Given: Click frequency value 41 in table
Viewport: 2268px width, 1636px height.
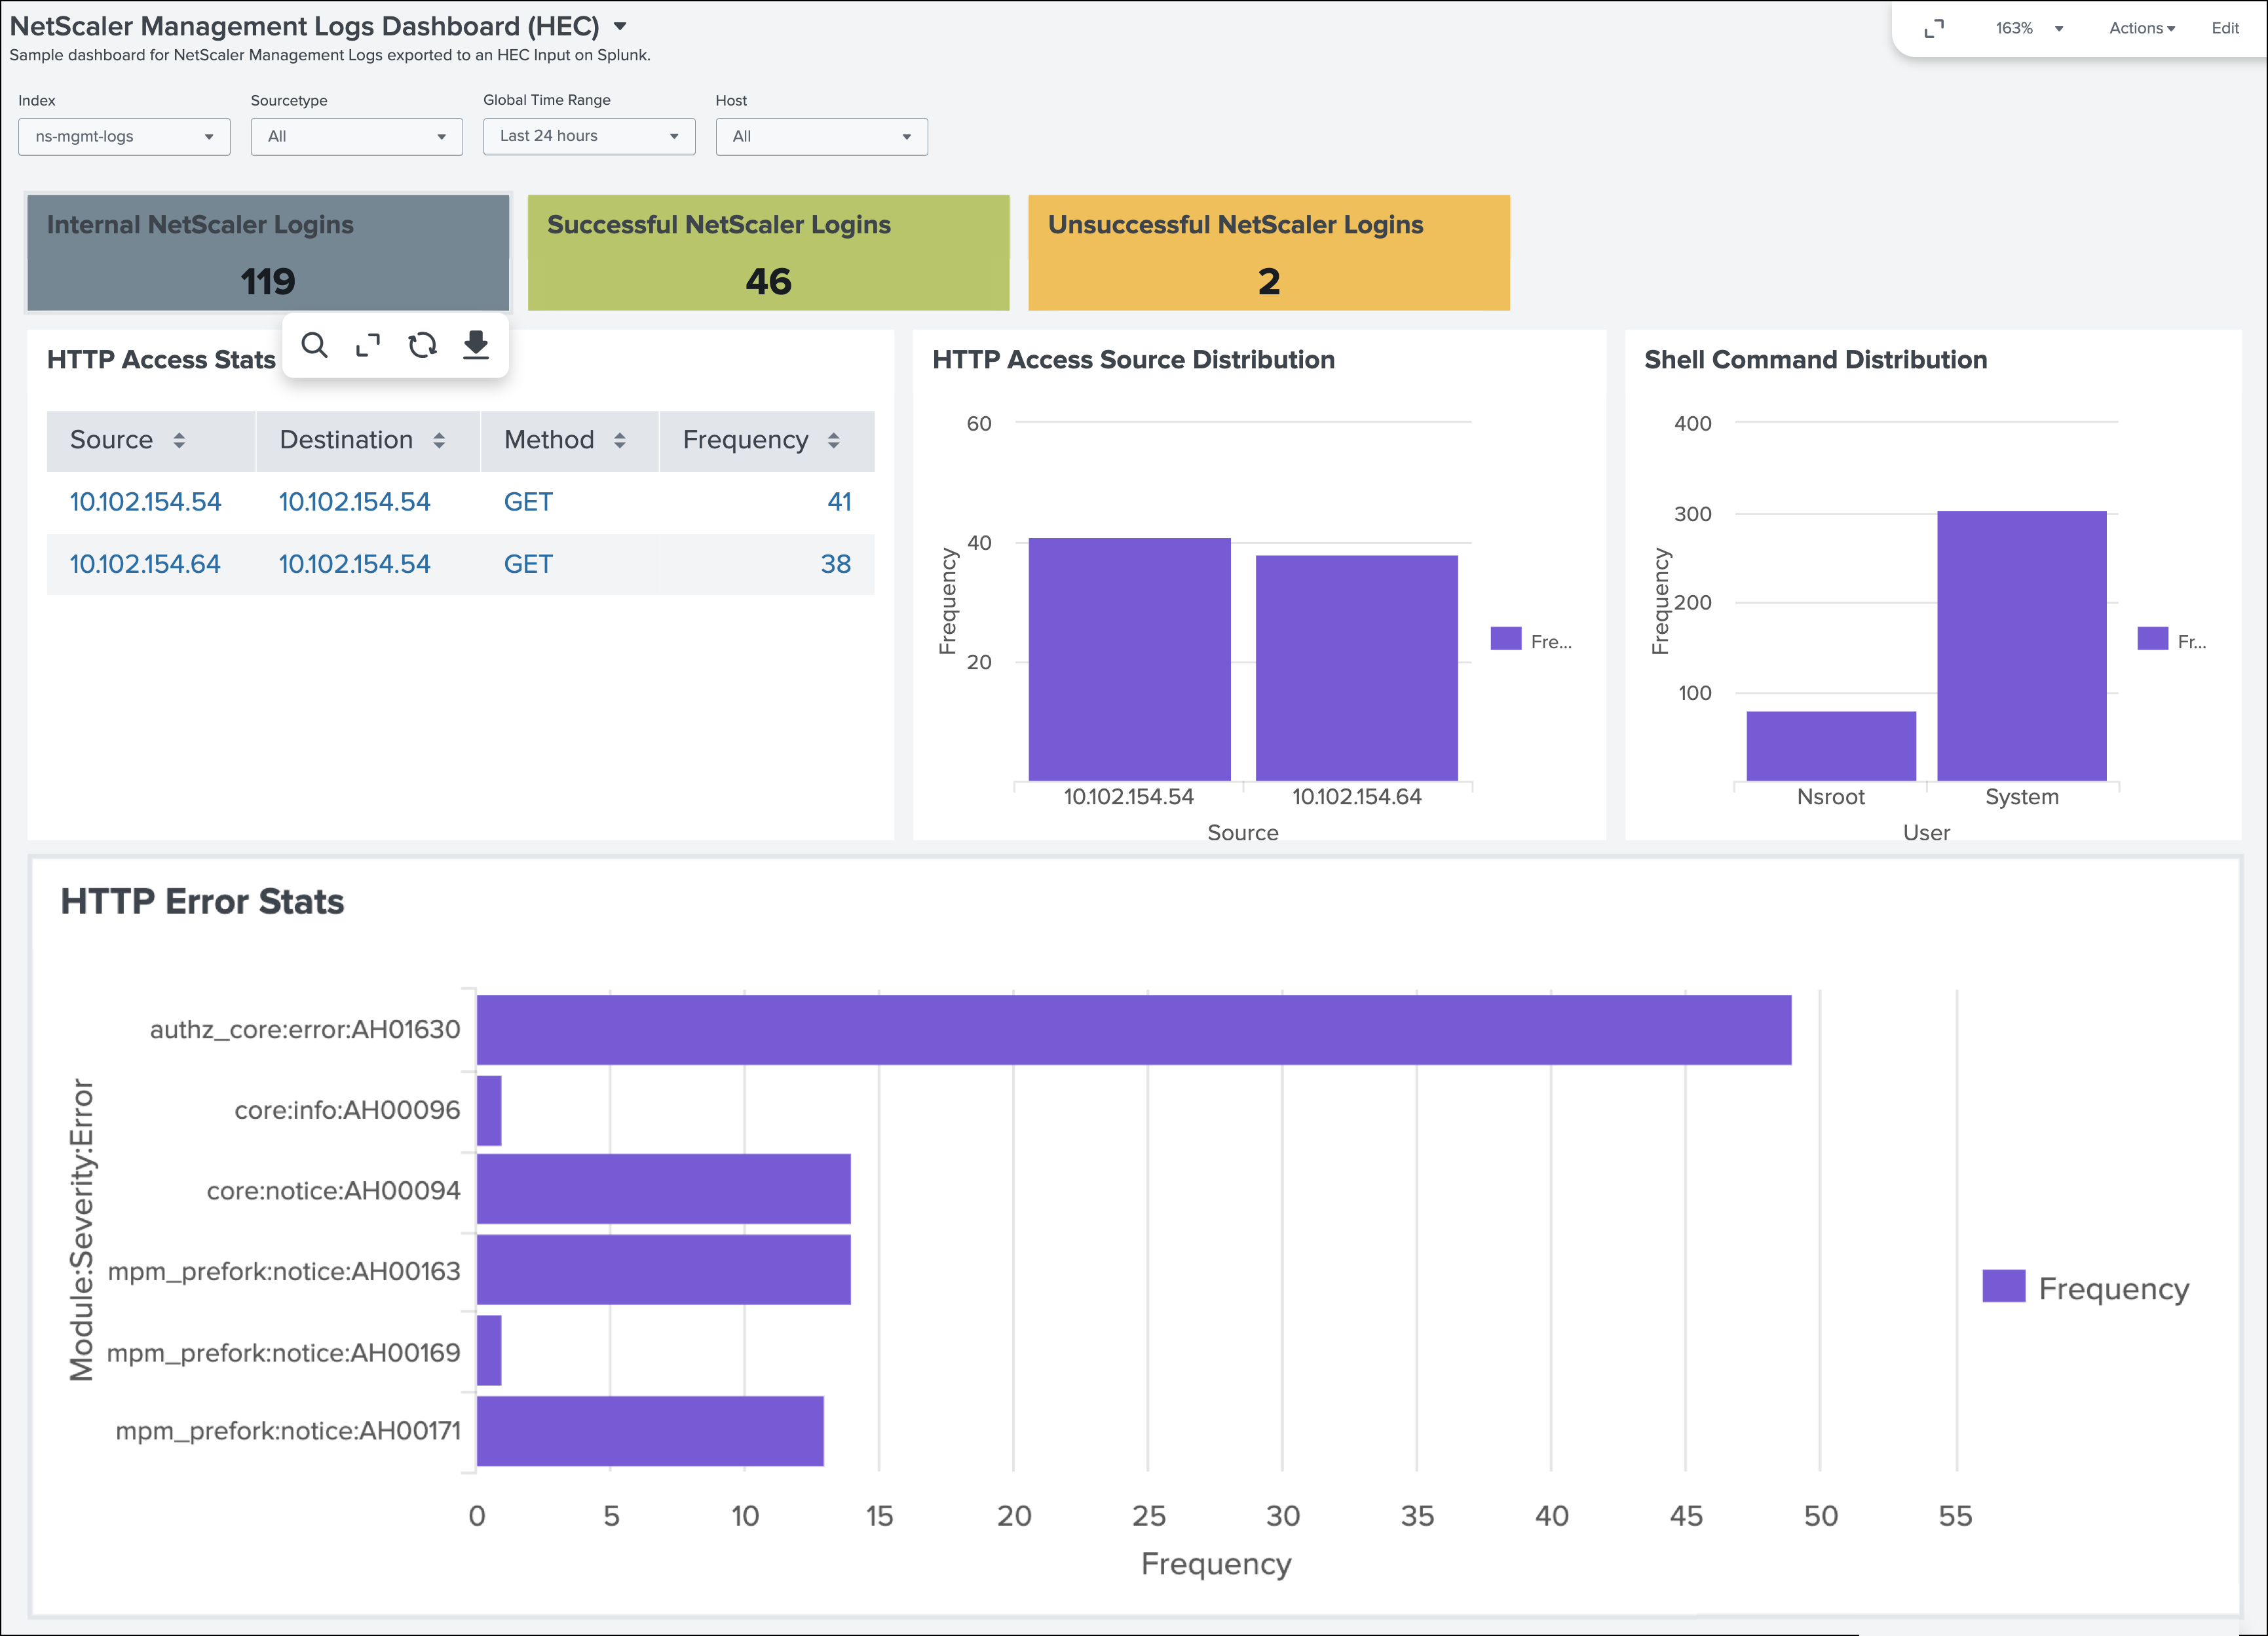Looking at the screenshot, I should pyautogui.click(x=839, y=502).
